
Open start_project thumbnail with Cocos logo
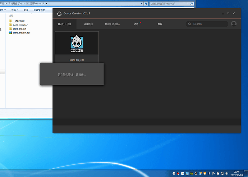(x=77, y=43)
